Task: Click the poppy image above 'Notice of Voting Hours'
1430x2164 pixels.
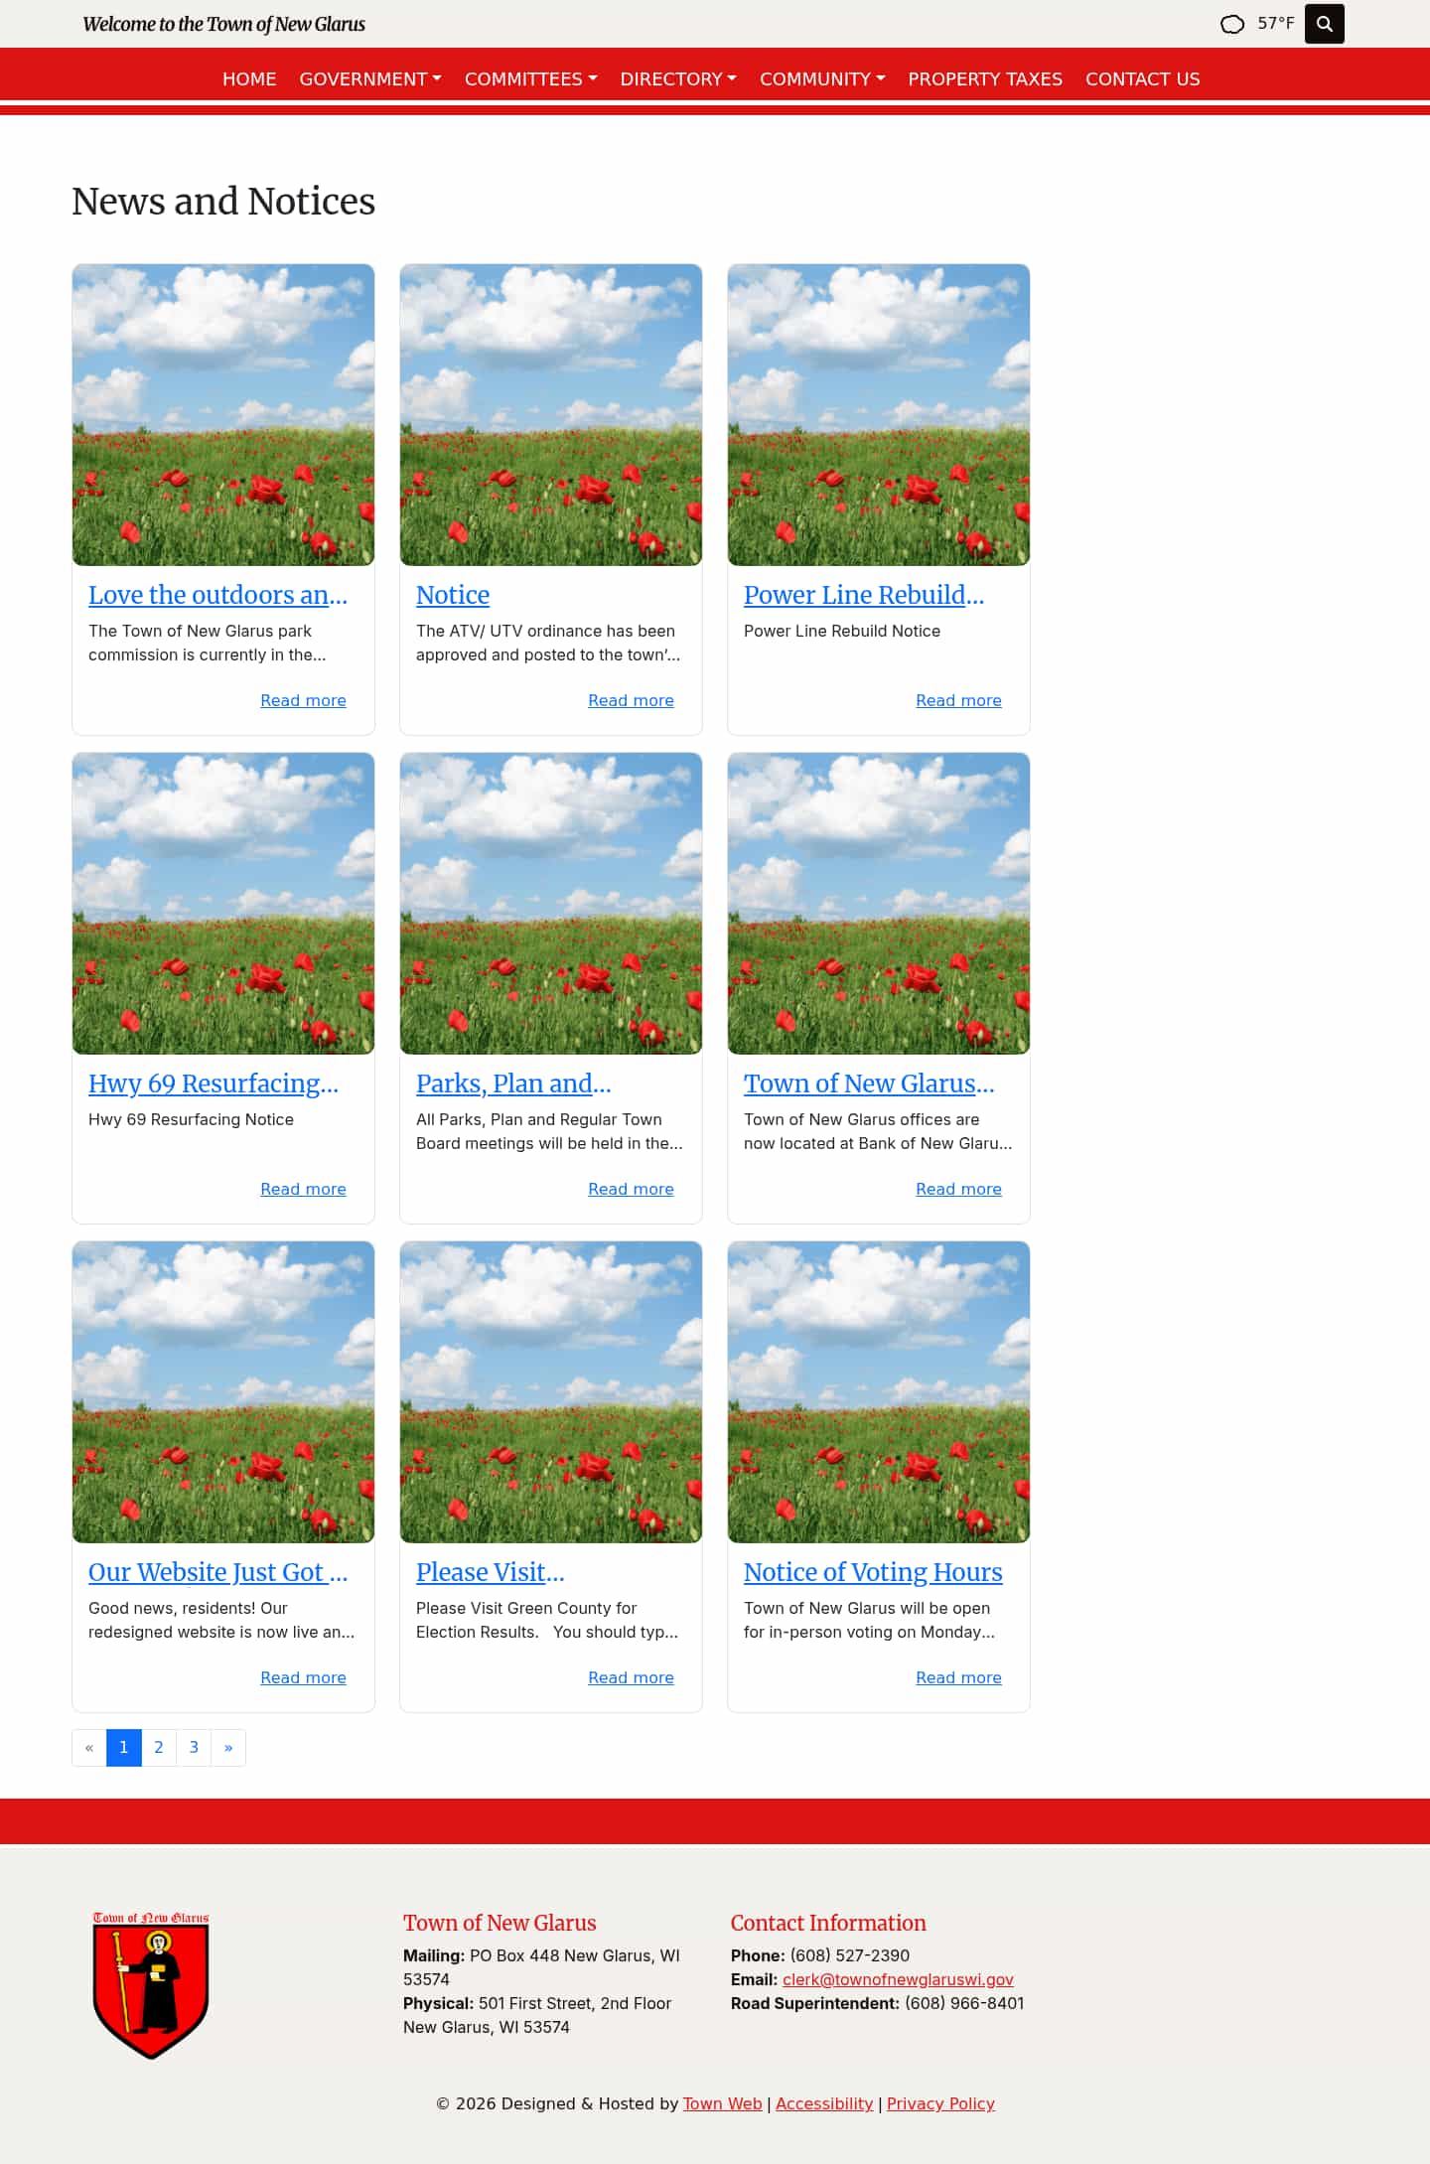Action: click(879, 1392)
